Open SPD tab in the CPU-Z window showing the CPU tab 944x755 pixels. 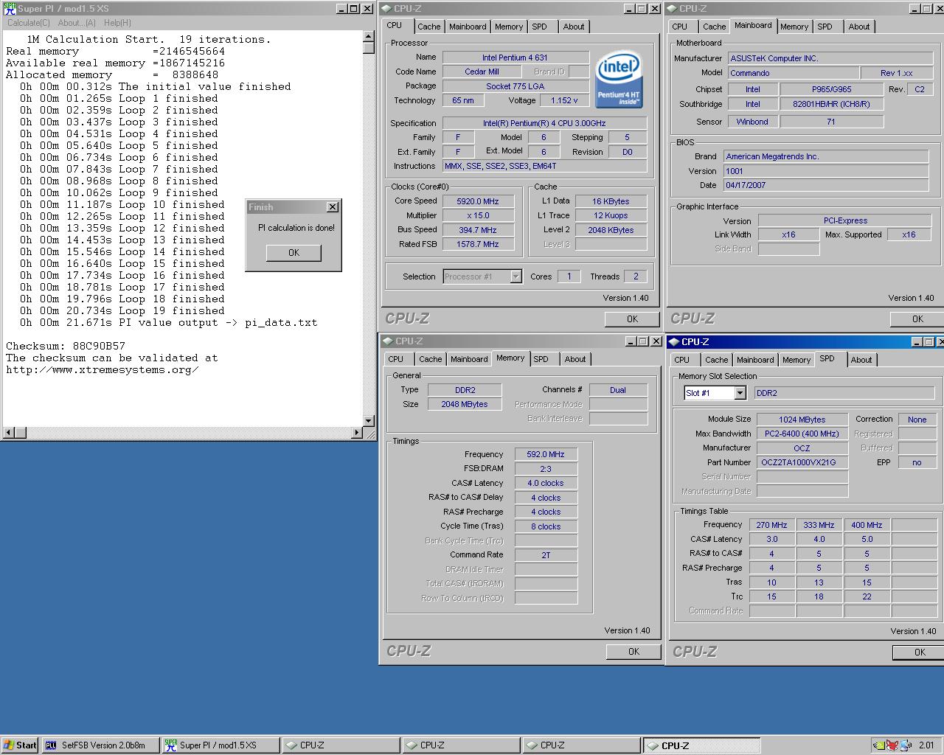point(540,27)
